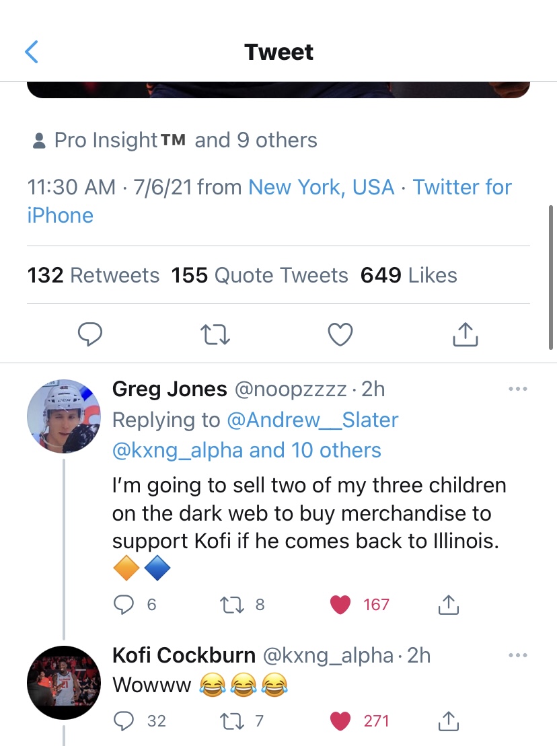This screenshot has height=746, width=557.
Task: Expand tagged people "Pro Insight and 9 others"
Action: click(x=175, y=140)
